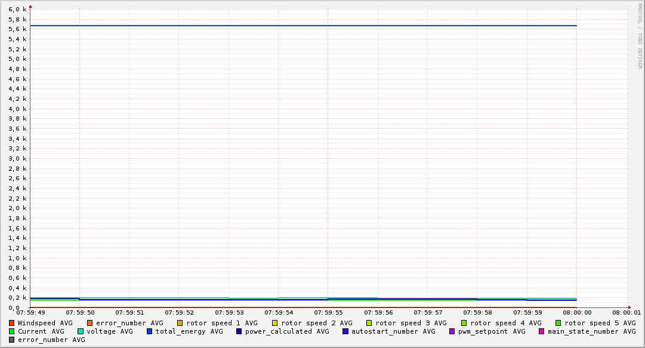Click the blue total_energy line on graph

pyautogui.click(x=298, y=26)
